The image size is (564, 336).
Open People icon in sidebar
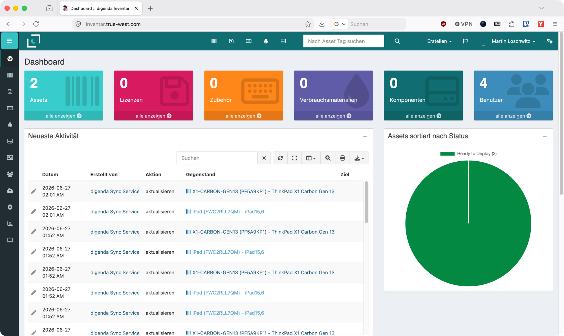point(10,174)
